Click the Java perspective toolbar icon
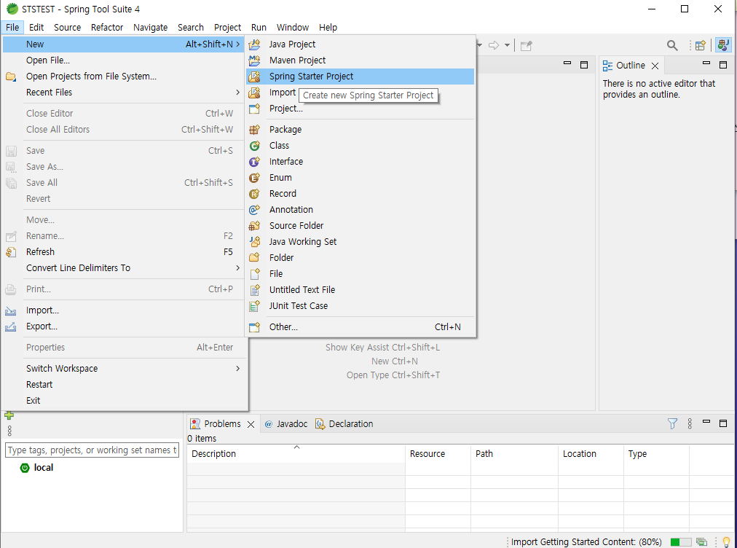Image resolution: width=737 pixels, height=548 pixels. 723,46
